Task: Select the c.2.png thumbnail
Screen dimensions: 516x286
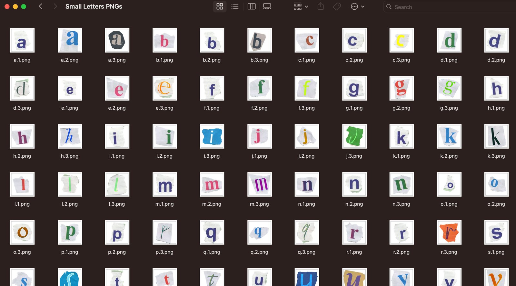Action: 354,40
